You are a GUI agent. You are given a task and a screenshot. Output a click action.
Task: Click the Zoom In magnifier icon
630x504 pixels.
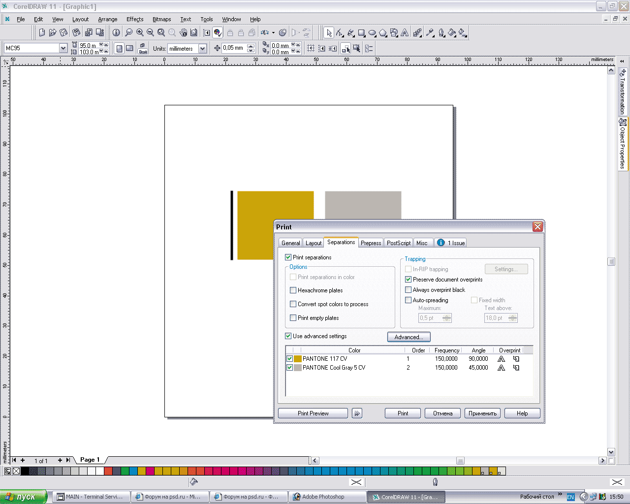click(x=140, y=32)
